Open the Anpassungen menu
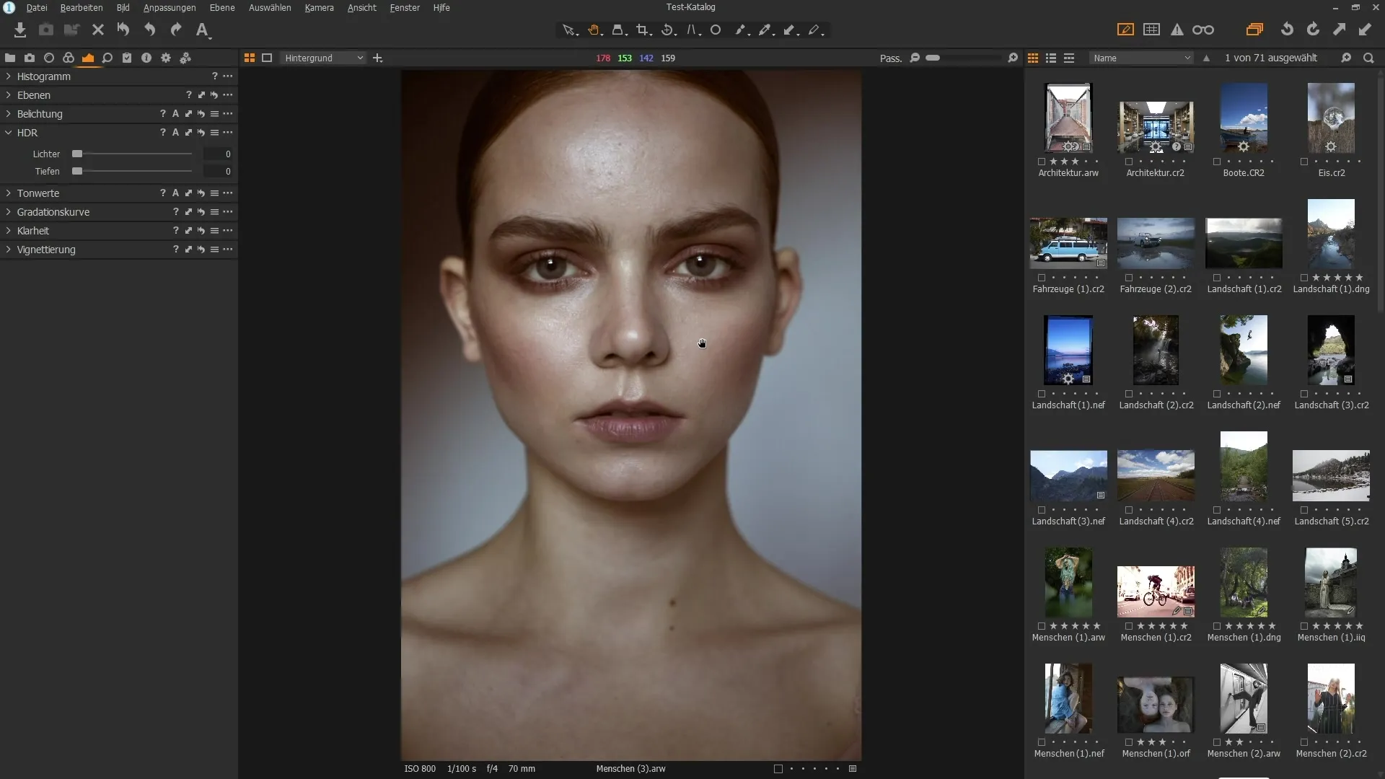Screen dimensions: 1385x779 pos(170,7)
